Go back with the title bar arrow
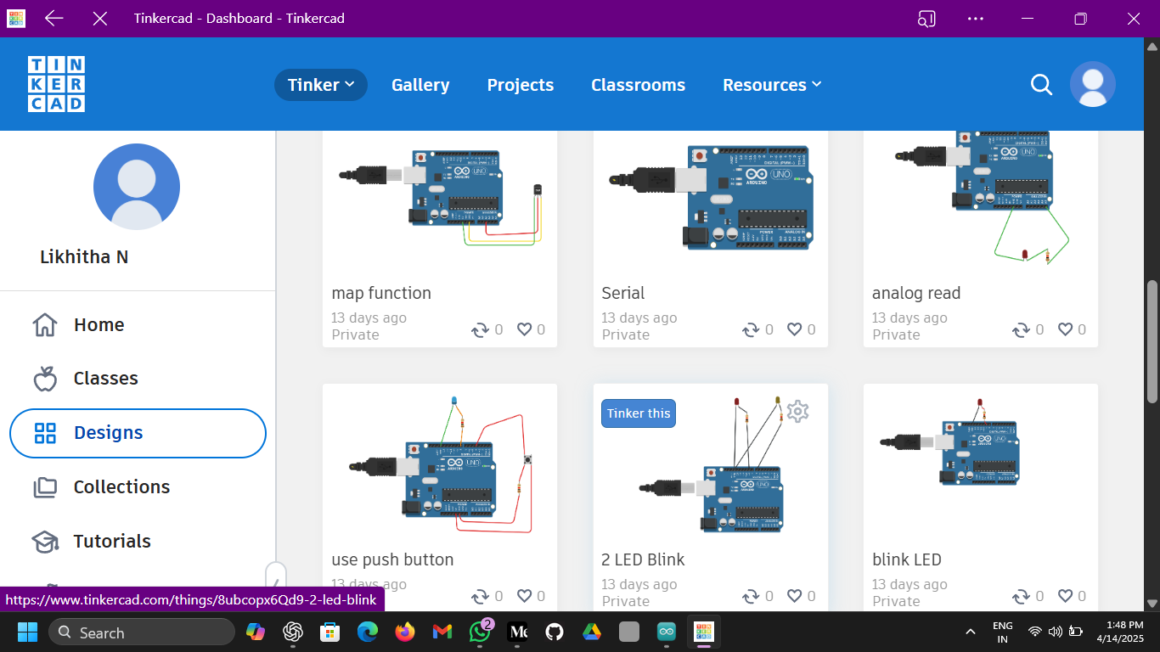This screenshot has height=652, width=1160. click(x=54, y=18)
